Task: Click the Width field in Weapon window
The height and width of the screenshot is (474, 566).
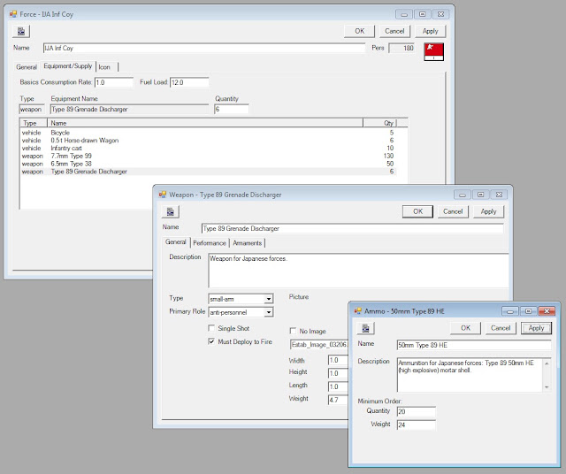Action: [x=338, y=360]
